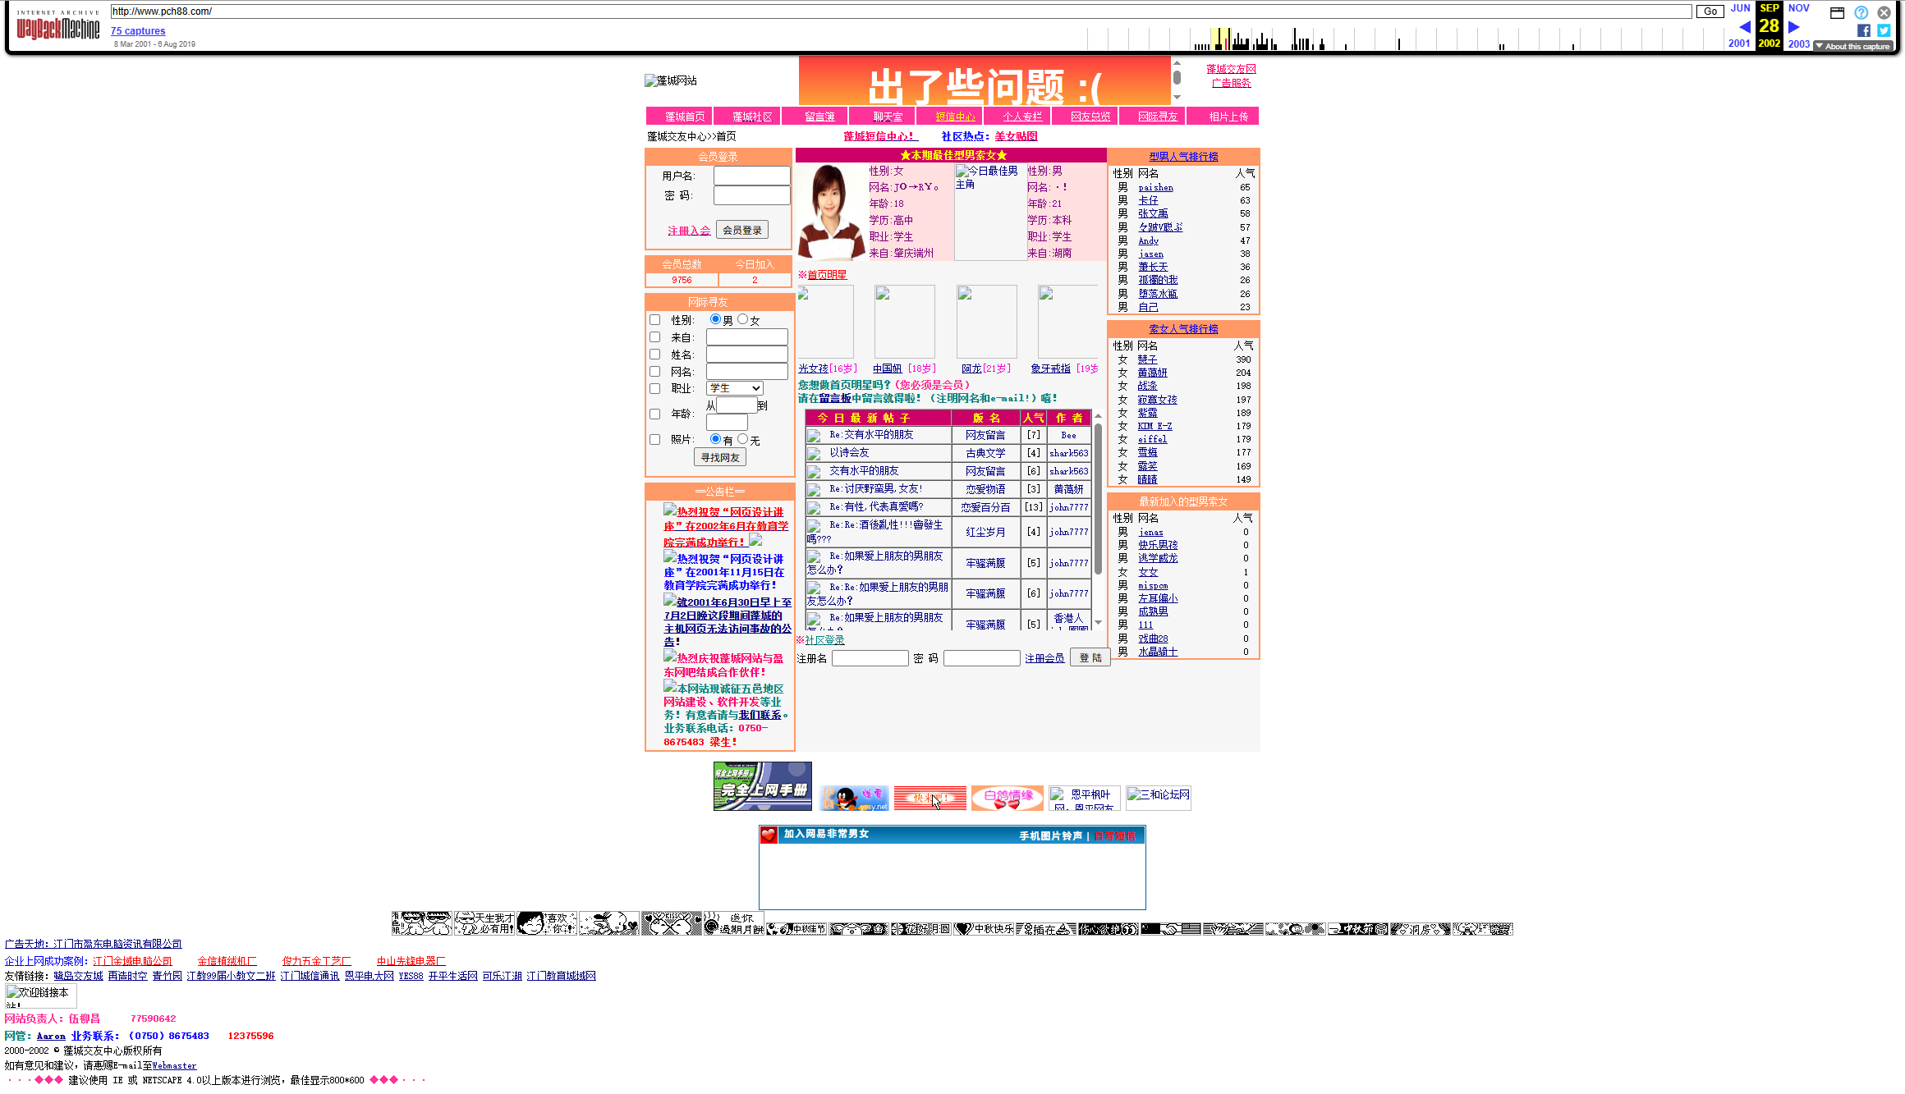Open the Wayback Machine logo

pos(57,25)
